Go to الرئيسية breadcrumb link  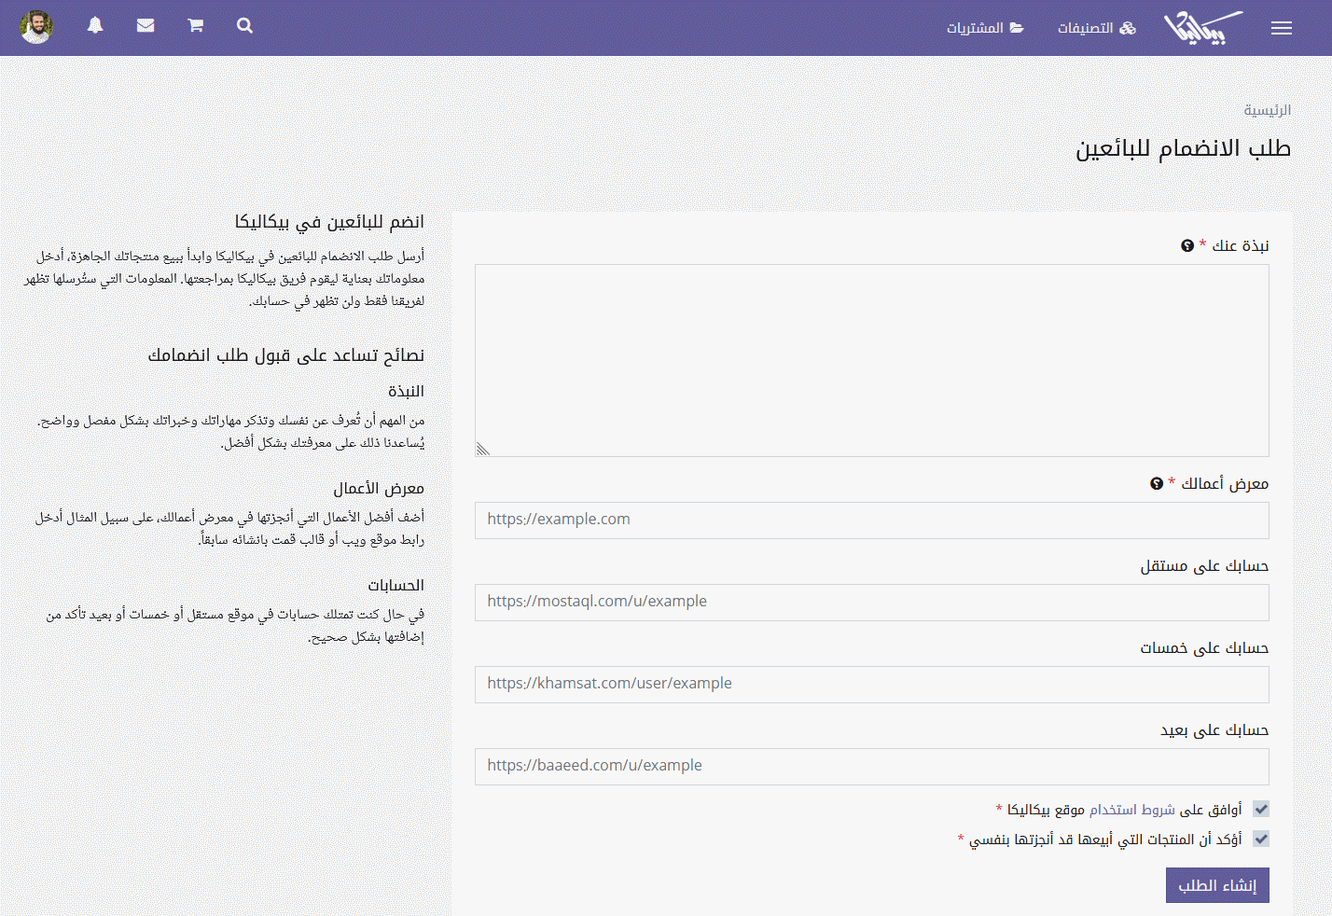[x=1267, y=110]
